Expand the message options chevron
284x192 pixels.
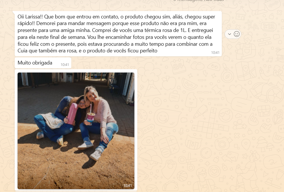(x=229, y=34)
